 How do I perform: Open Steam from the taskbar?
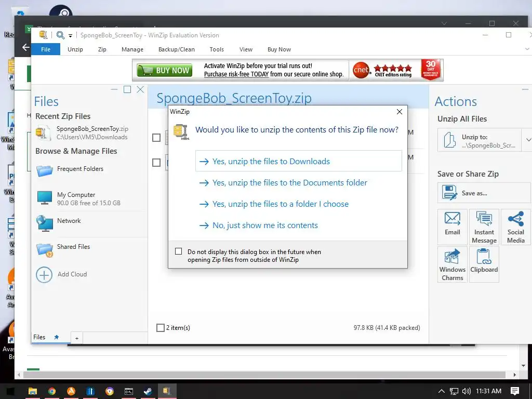[148, 391]
